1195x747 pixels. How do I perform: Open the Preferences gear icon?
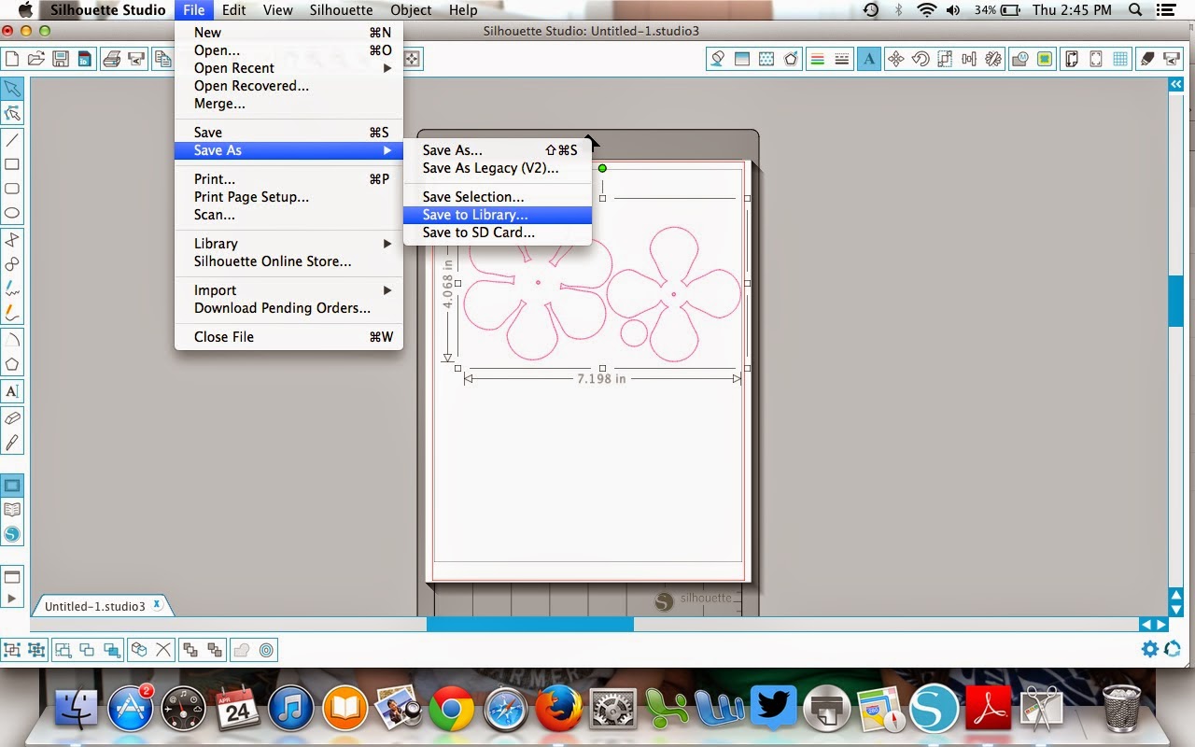pyautogui.click(x=1150, y=649)
